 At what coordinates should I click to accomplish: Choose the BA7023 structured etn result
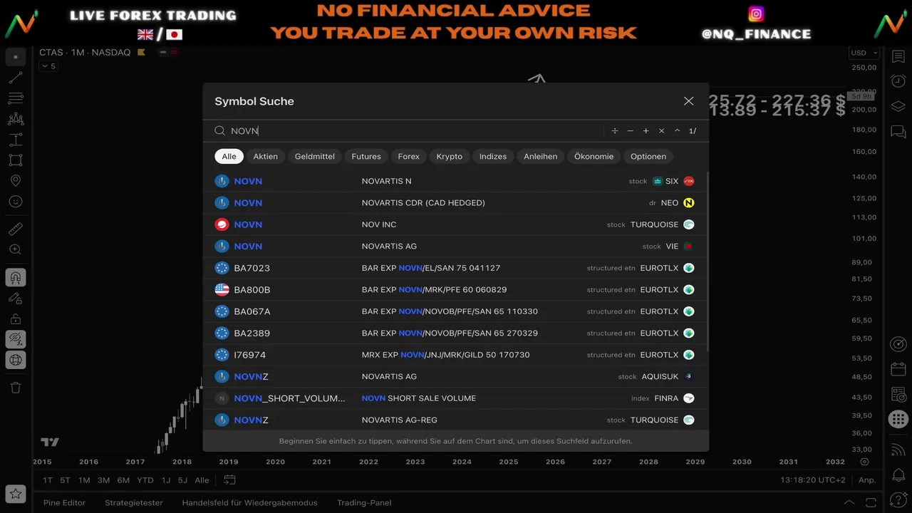(x=455, y=268)
